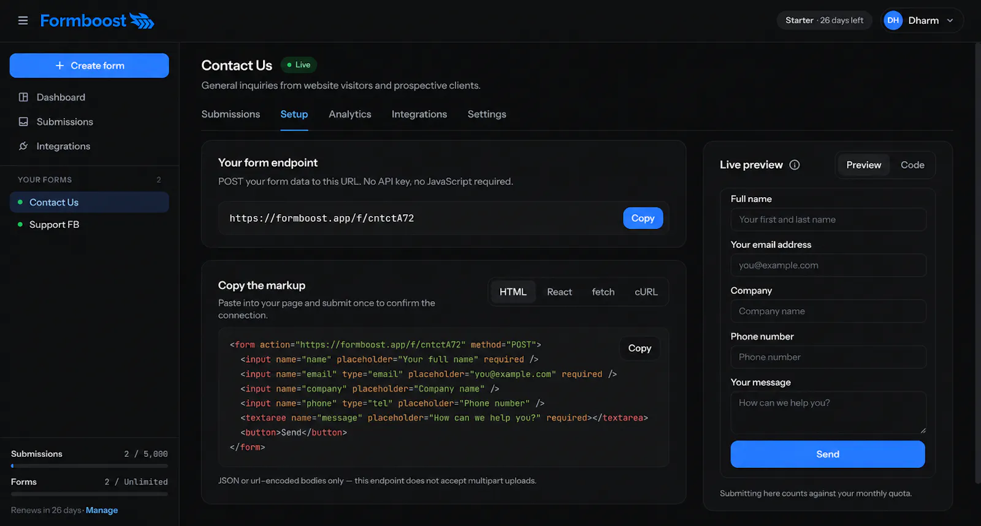
Task: Switch to the Settings tab
Action: pos(487,115)
